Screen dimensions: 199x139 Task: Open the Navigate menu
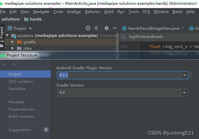(x=41, y=12)
